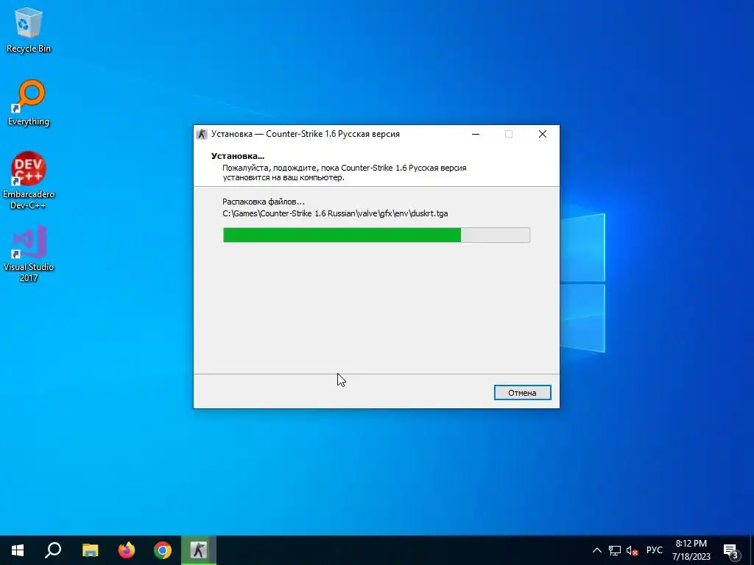Show hidden system tray icons
This screenshot has width=754, height=565.
click(596, 550)
